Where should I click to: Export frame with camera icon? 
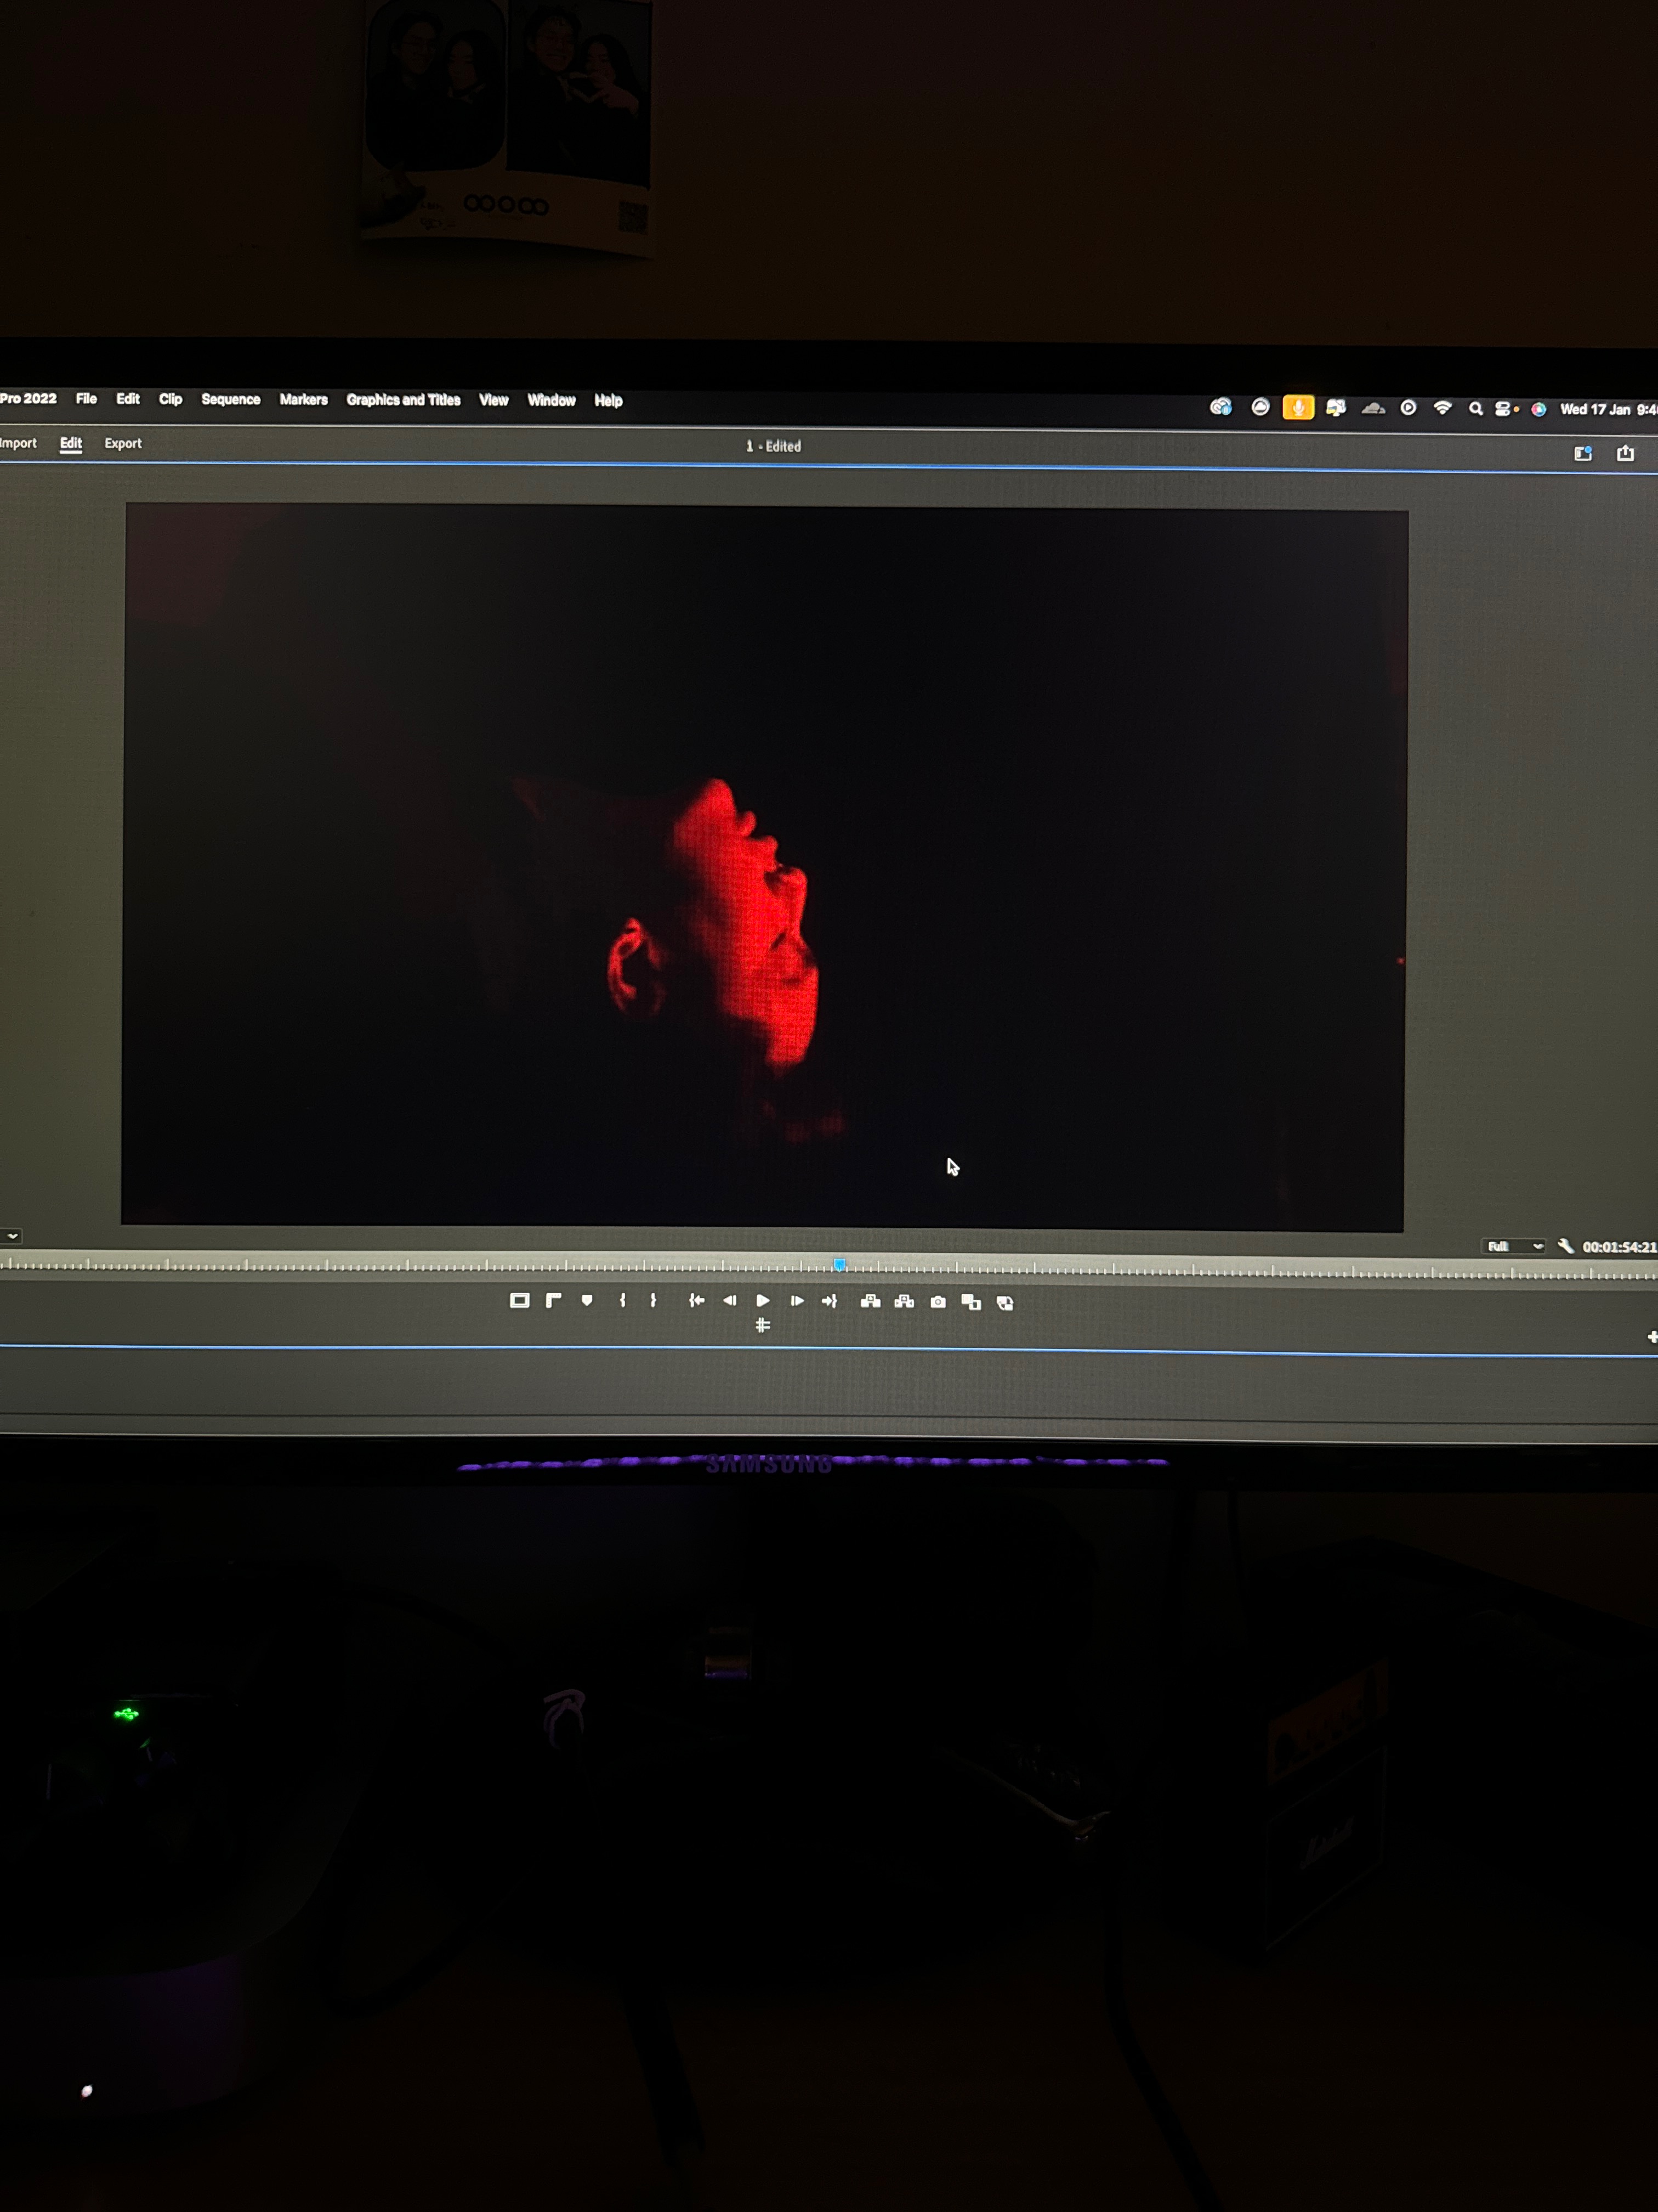[x=938, y=1302]
